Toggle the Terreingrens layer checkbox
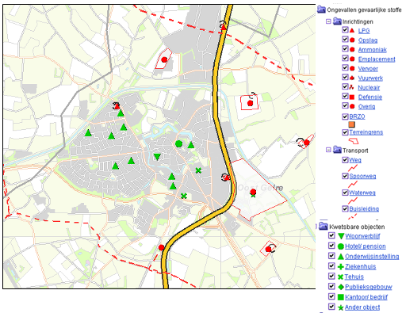Image resolution: width=402 pixels, height=313 pixels. point(345,132)
